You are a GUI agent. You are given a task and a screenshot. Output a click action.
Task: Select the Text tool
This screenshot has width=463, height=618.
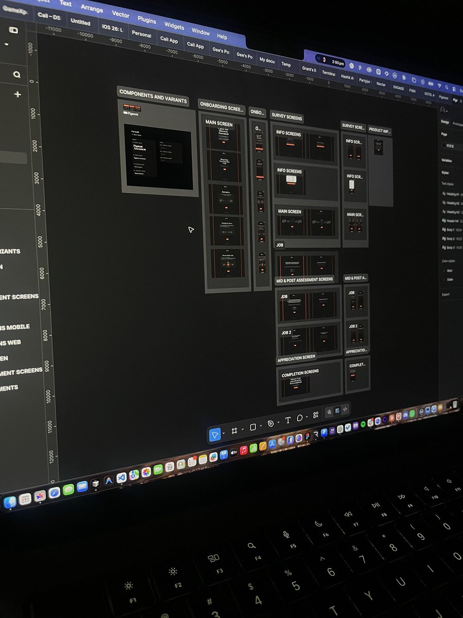288,420
